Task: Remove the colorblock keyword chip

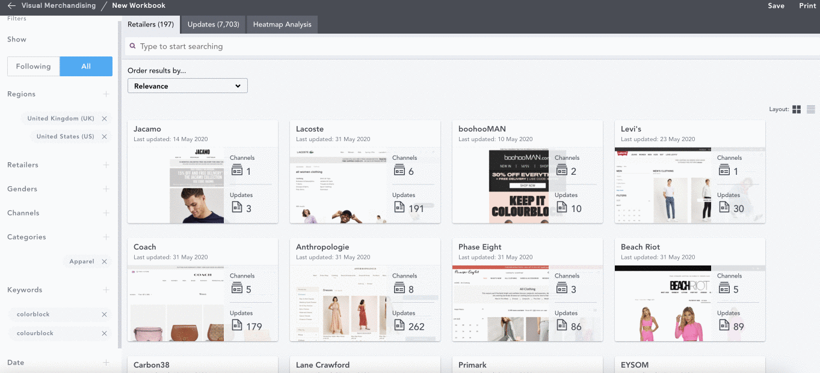Action: [105, 315]
